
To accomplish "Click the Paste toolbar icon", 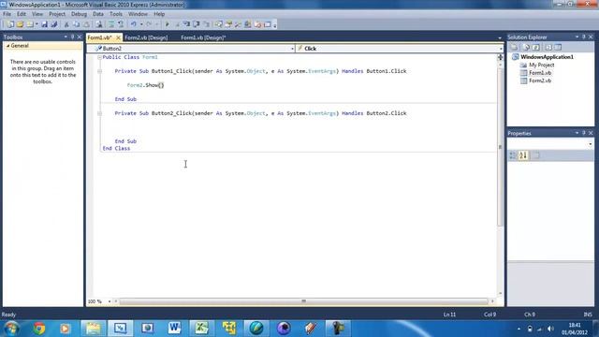I will click(86, 24).
